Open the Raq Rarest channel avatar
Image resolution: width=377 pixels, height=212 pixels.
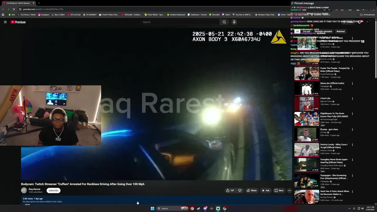(24, 191)
